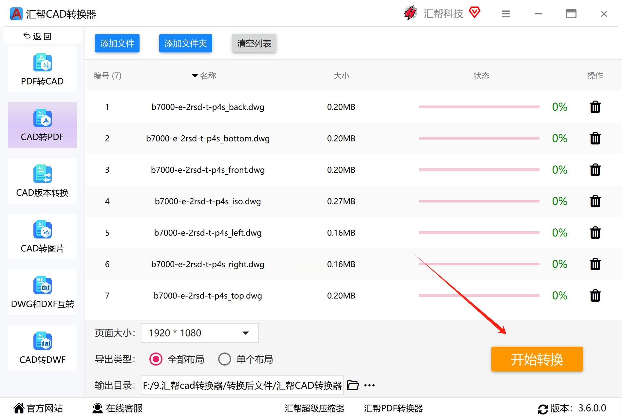Click progress bar for b7000-e-2rsd-t-p4s_iso.dwg
This screenshot has height=419, width=622.
pos(479,201)
